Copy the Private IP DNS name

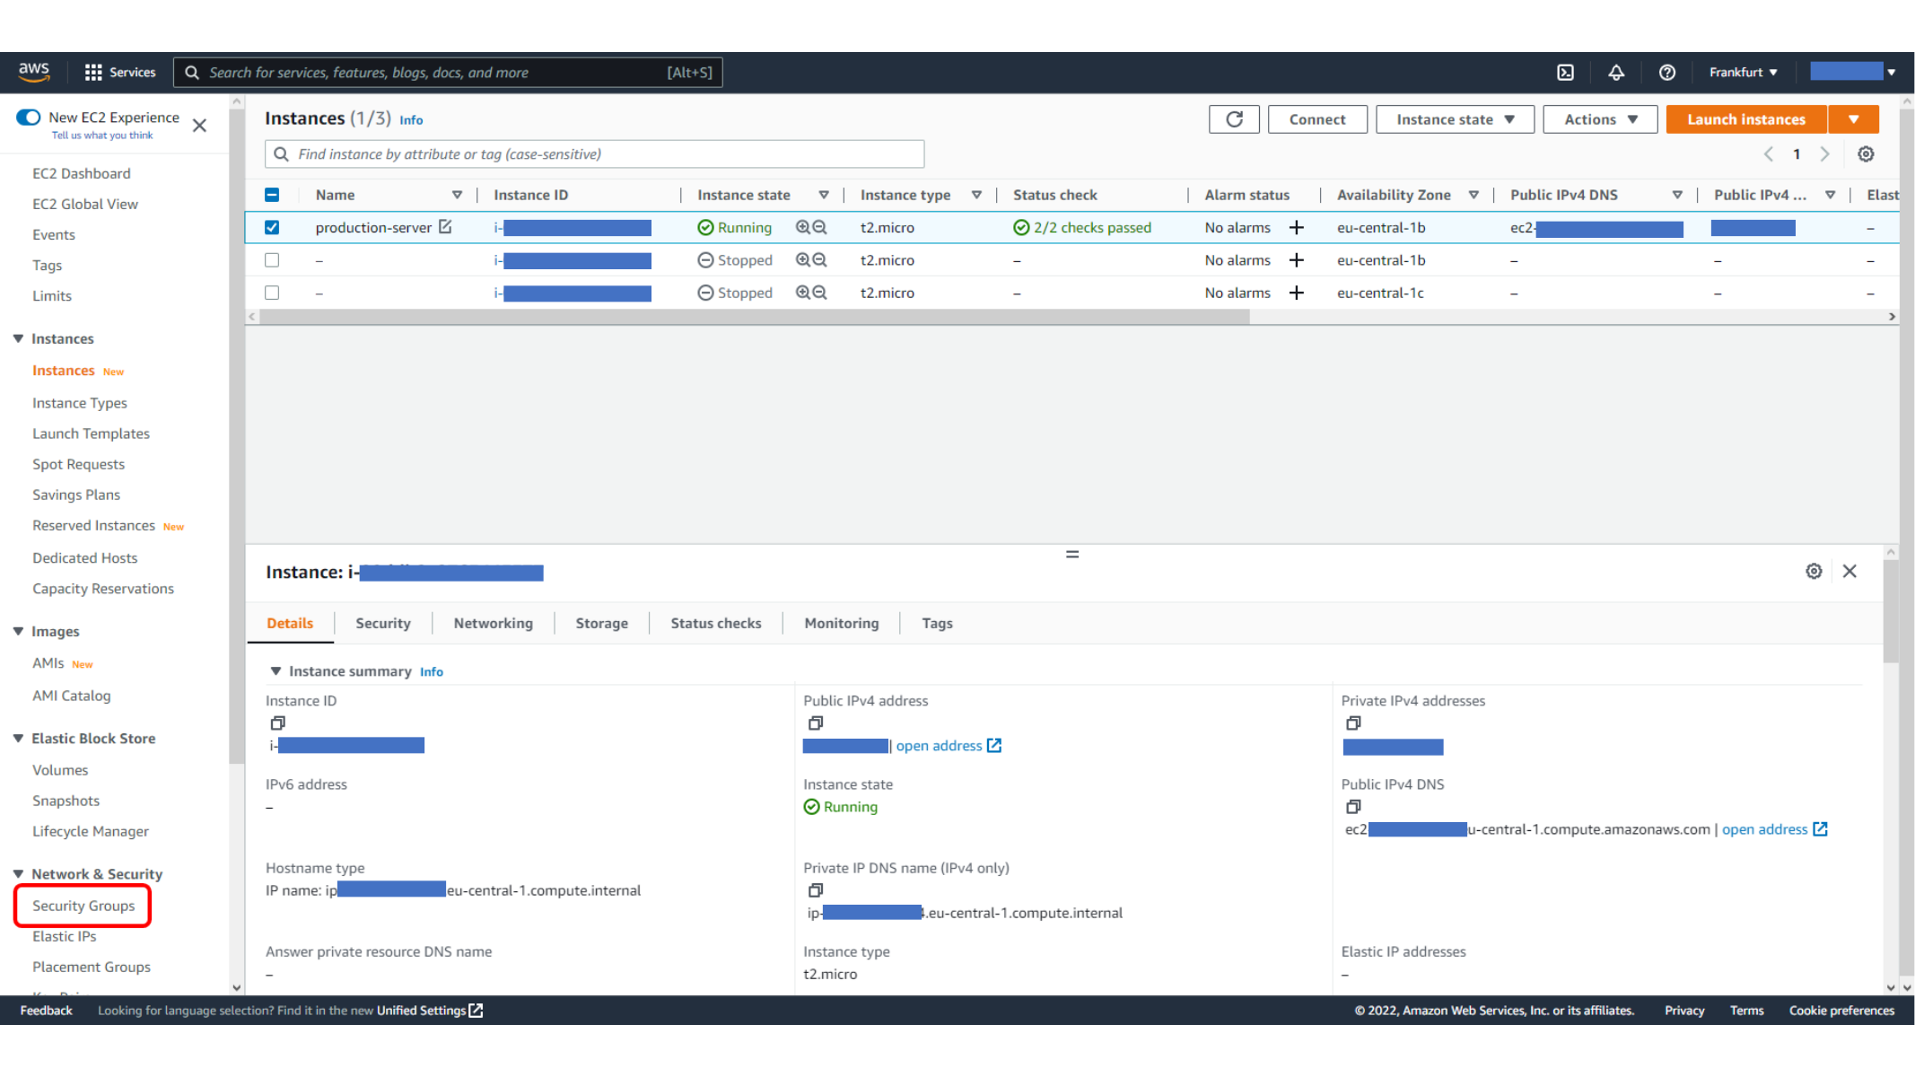[815, 890]
